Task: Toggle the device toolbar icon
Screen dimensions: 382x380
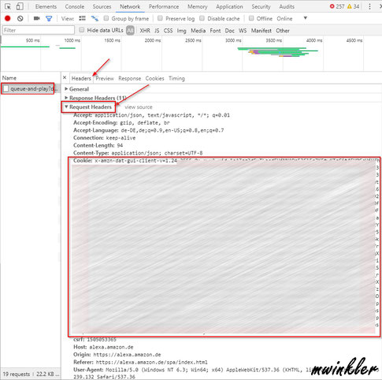Action: [20, 6]
